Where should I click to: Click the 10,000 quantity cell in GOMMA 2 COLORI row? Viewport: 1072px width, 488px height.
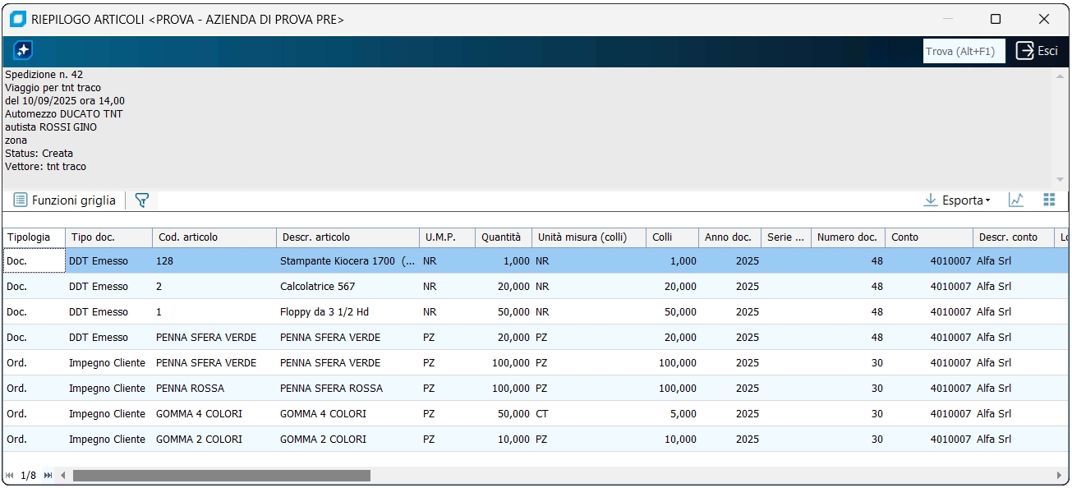(x=504, y=440)
